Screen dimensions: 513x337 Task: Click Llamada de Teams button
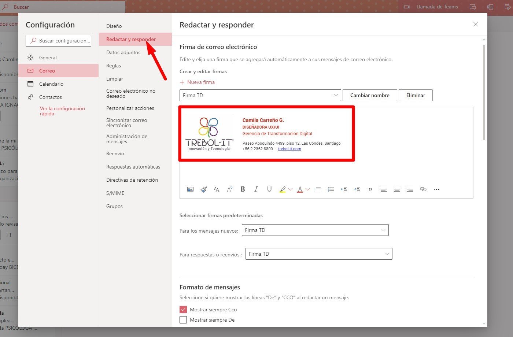tap(431, 7)
